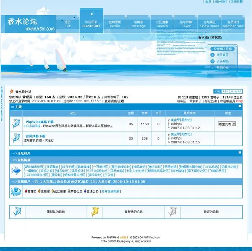This screenshot has width=252, height=251.
Task: Collapse the 论坛相关 section
Action: point(240,153)
